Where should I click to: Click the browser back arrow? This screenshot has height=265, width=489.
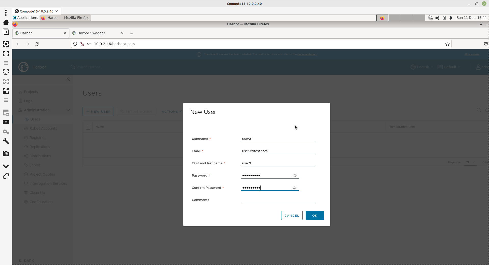click(18, 44)
